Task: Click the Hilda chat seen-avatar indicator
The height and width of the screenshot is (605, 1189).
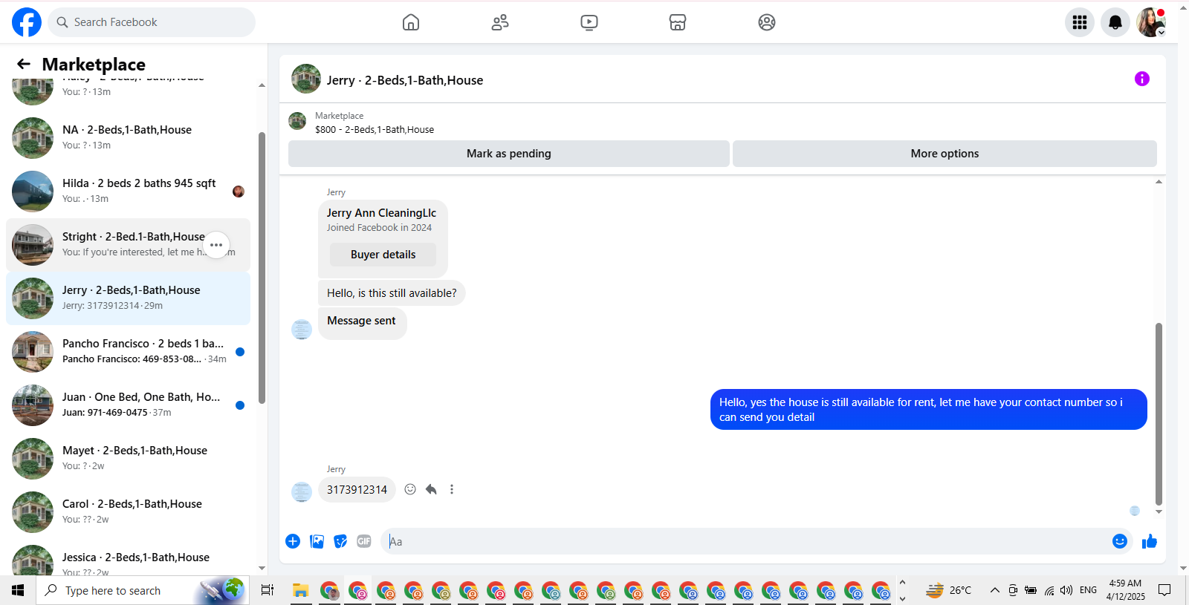Action: tap(239, 192)
